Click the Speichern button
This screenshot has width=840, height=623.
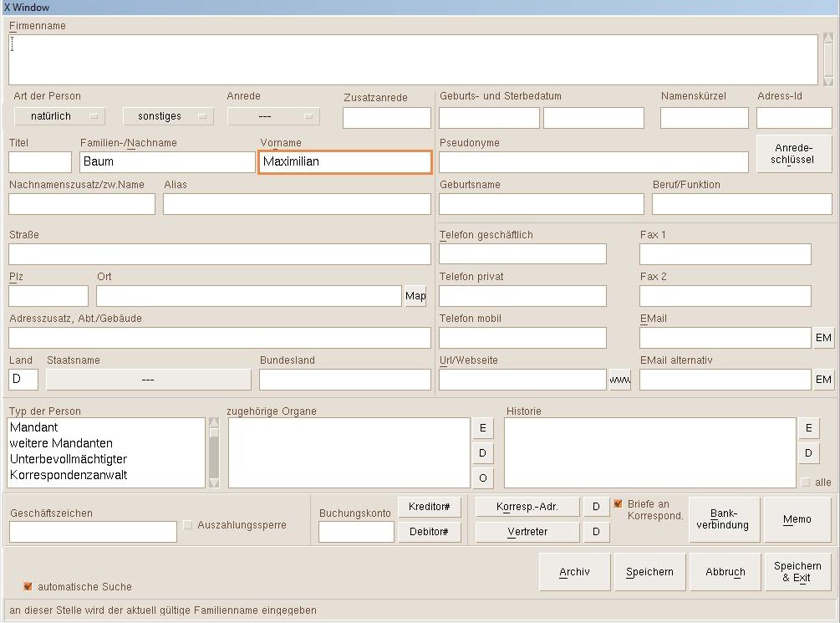(x=649, y=572)
